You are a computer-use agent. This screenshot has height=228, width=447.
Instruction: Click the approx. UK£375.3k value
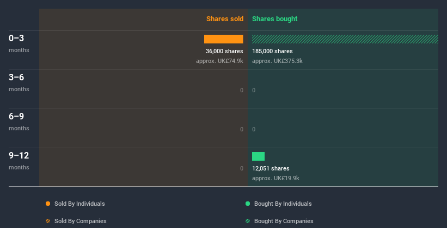[277, 61]
